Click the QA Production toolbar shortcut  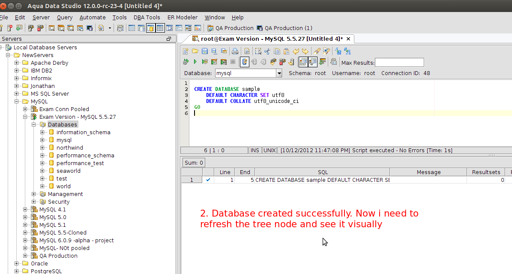tap(230, 28)
